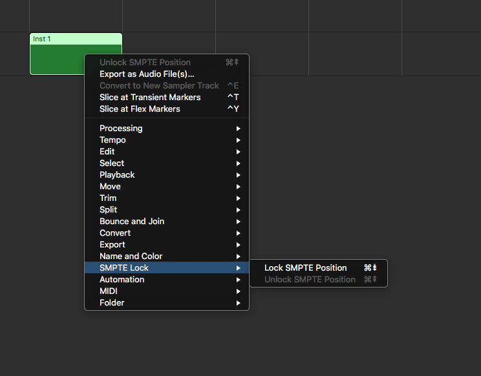Expand the Move submenu
This screenshot has height=376, width=481.
coord(110,187)
